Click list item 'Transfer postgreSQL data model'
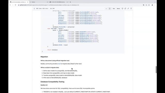165x93 pixels. click(x=63, y=75)
